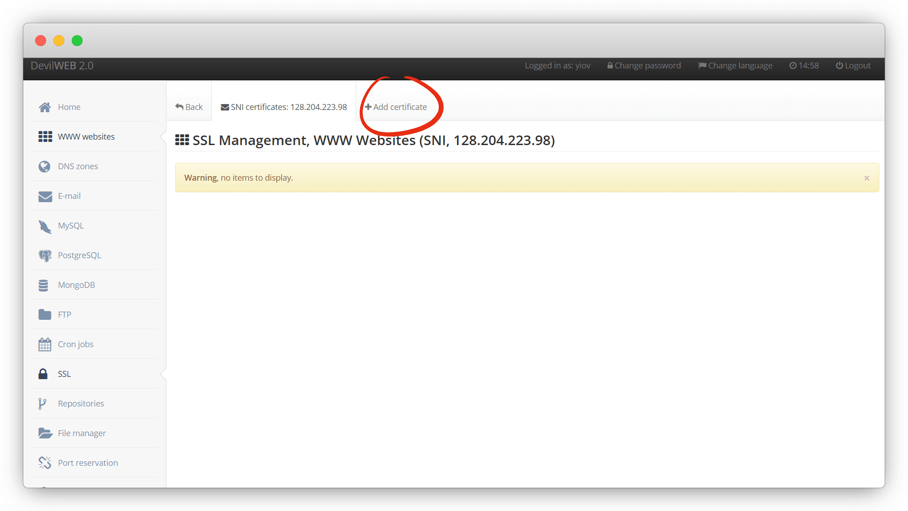The width and height of the screenshot is (908, 511).
Task: Click the MongoDB database stack icon
Action: pyautogui.click(x=44, y=285)
